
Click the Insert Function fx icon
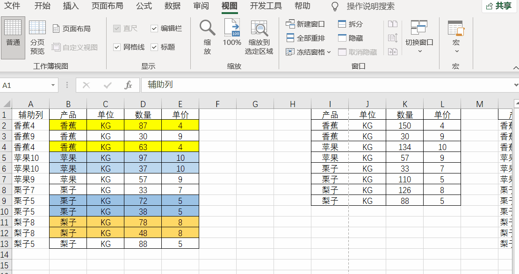point(128,85)
